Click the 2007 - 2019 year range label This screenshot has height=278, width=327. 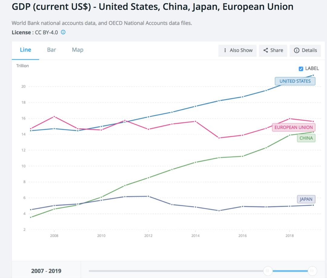click(x=46, y=271)
